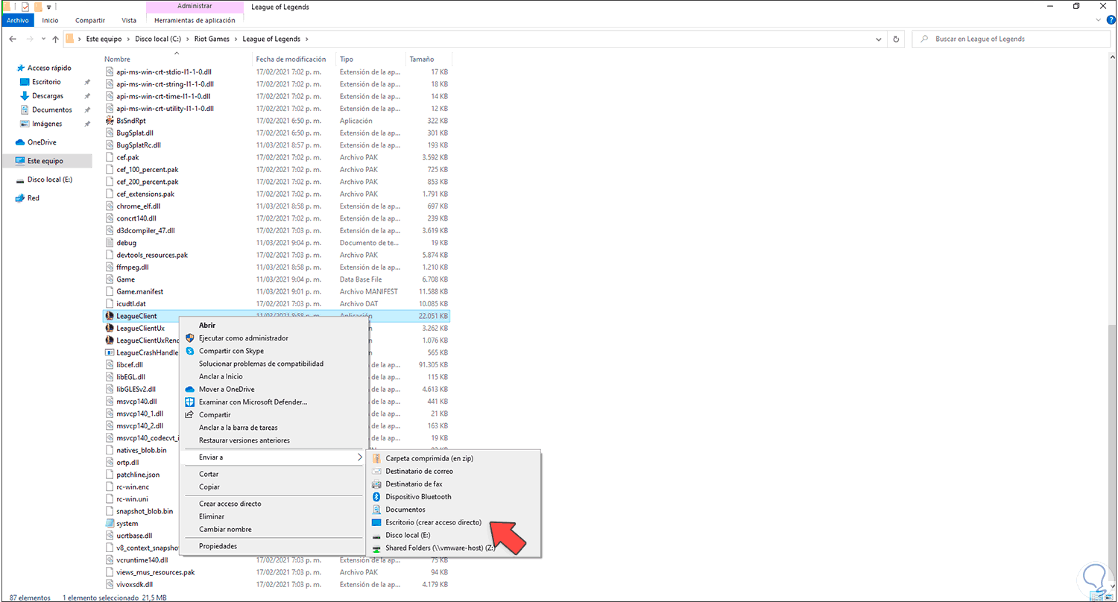Open the recent locations dropdown beside forward arrow
Screen dimensions: 1118x602
[42, 39]
